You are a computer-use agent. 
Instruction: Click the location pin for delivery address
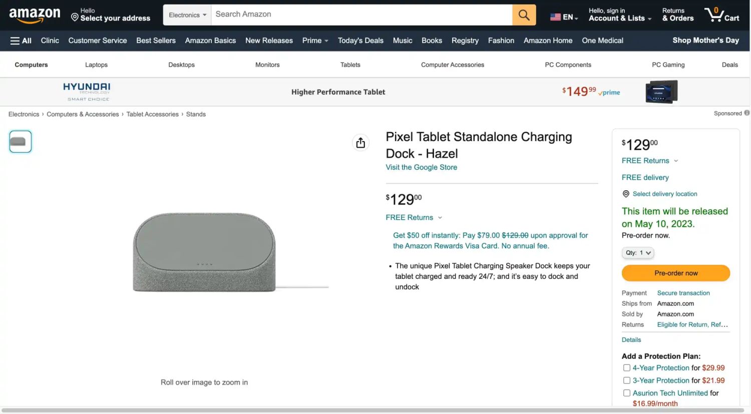tap(75, 18)
